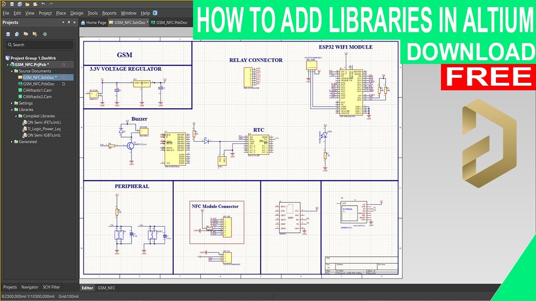
Task: Click the Open Project icon in top toolbar
Action: click(35, 4)
